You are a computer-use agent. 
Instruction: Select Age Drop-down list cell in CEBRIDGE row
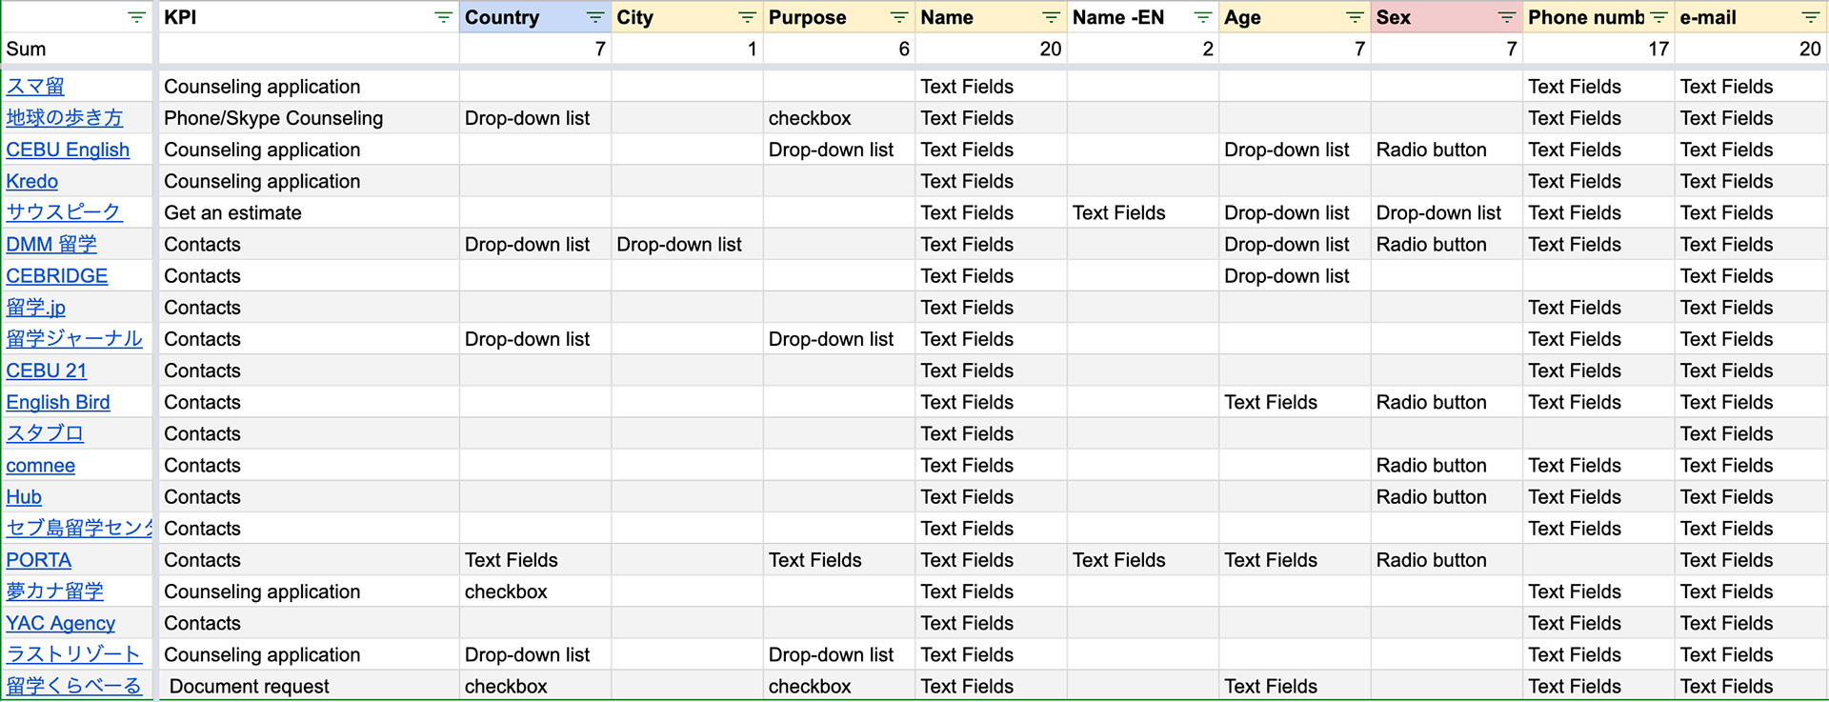coord(1295,275)
